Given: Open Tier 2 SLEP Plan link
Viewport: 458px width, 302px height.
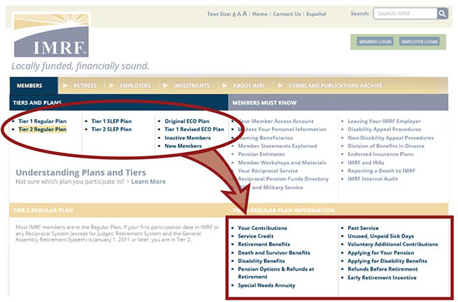Looking at the screenshot, I should [111, 129].
